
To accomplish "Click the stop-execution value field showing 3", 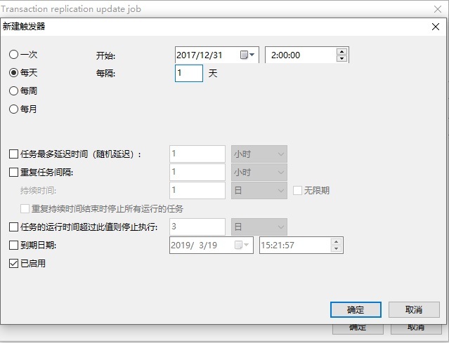I will [197, 227].
